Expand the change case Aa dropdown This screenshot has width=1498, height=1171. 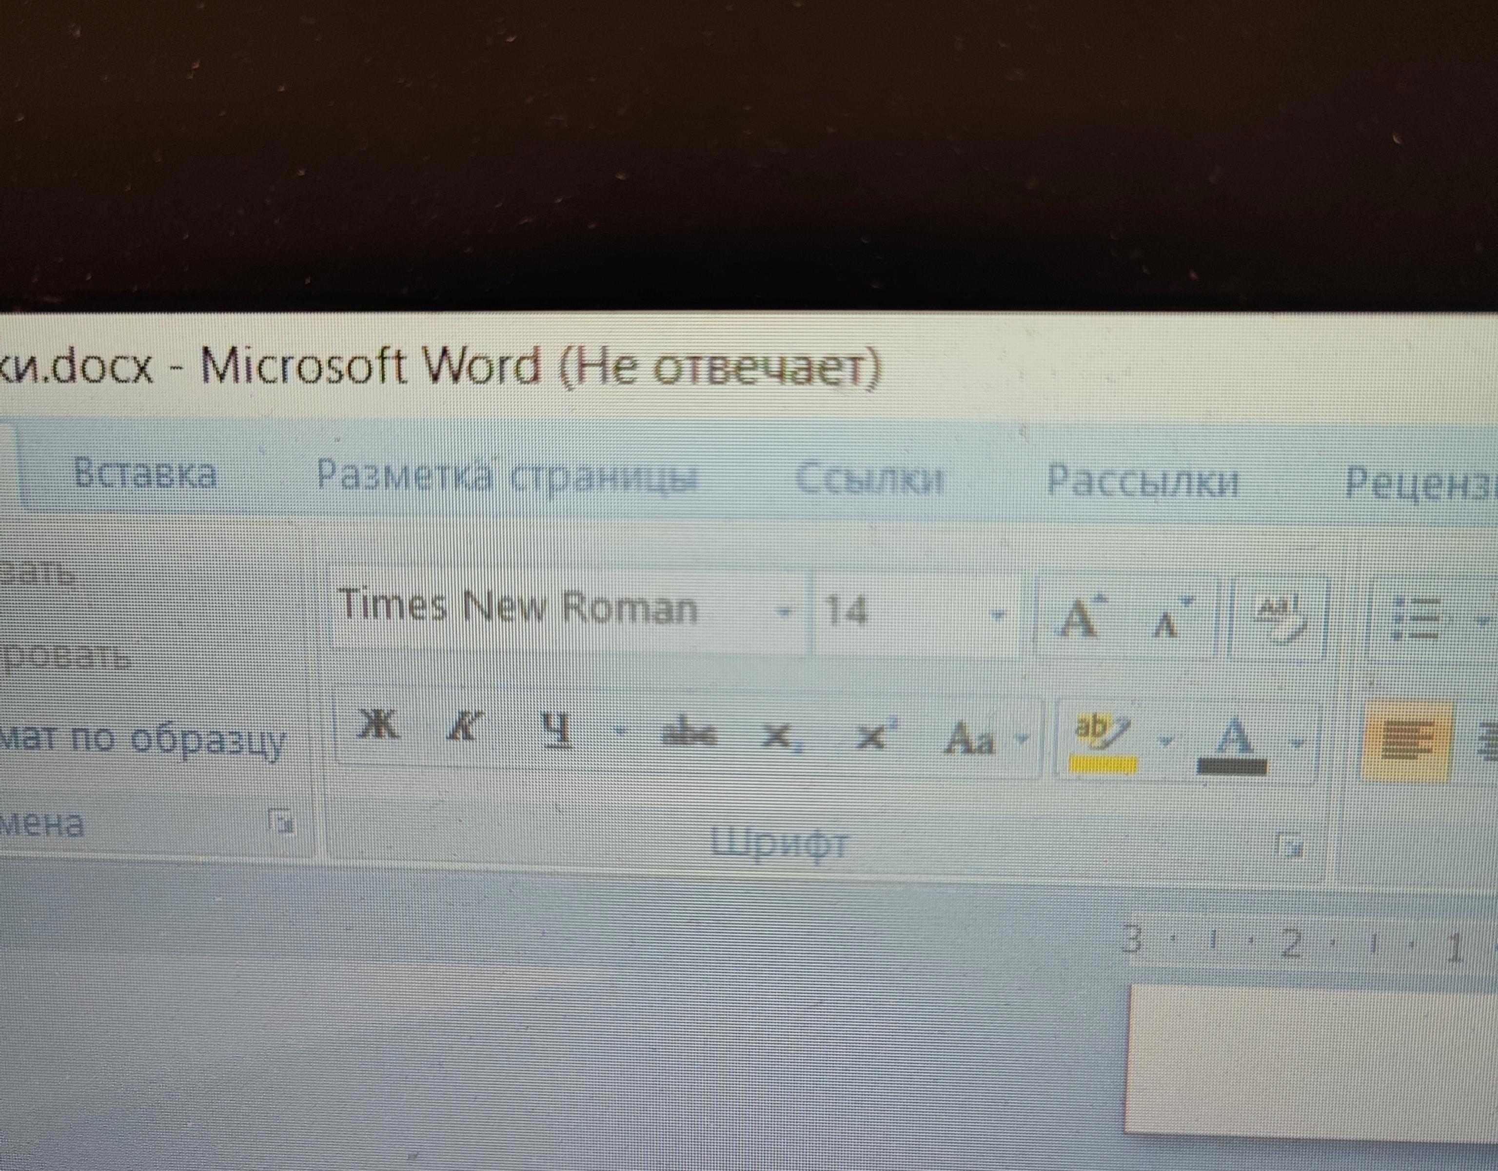[1023, 739]
